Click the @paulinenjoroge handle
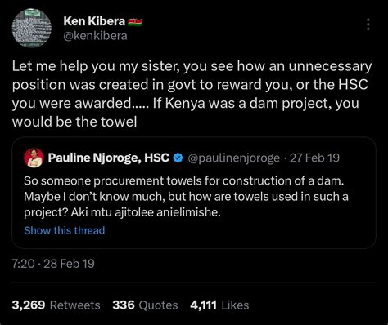Viewport: 388px width, 325px height. pyautogui.click(x=234, y=158)
